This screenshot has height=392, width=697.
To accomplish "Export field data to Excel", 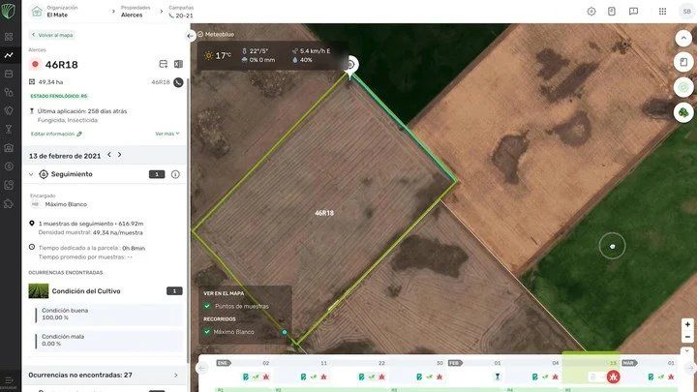I will [x=178, y=65].
